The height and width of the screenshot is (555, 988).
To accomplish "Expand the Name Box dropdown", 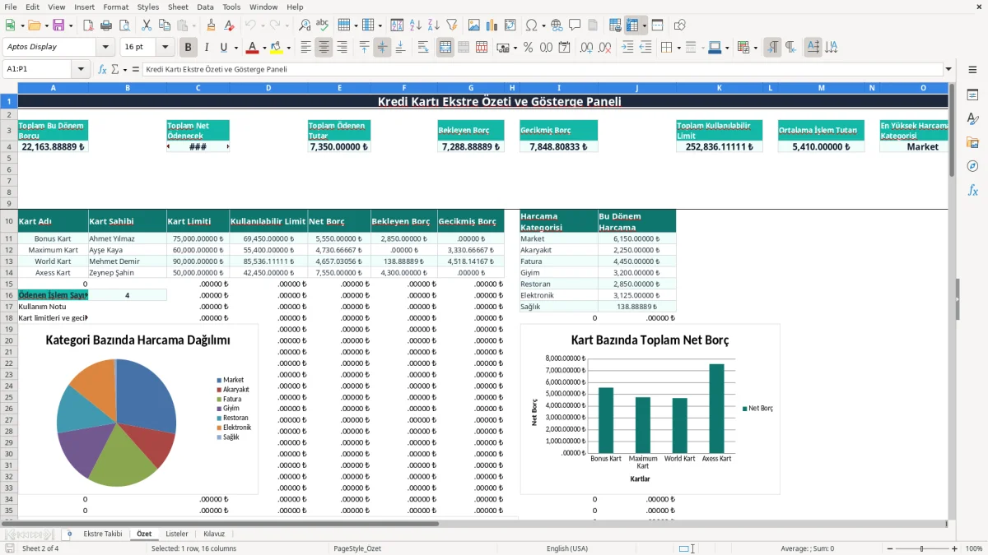I will (x=81, y=69).
